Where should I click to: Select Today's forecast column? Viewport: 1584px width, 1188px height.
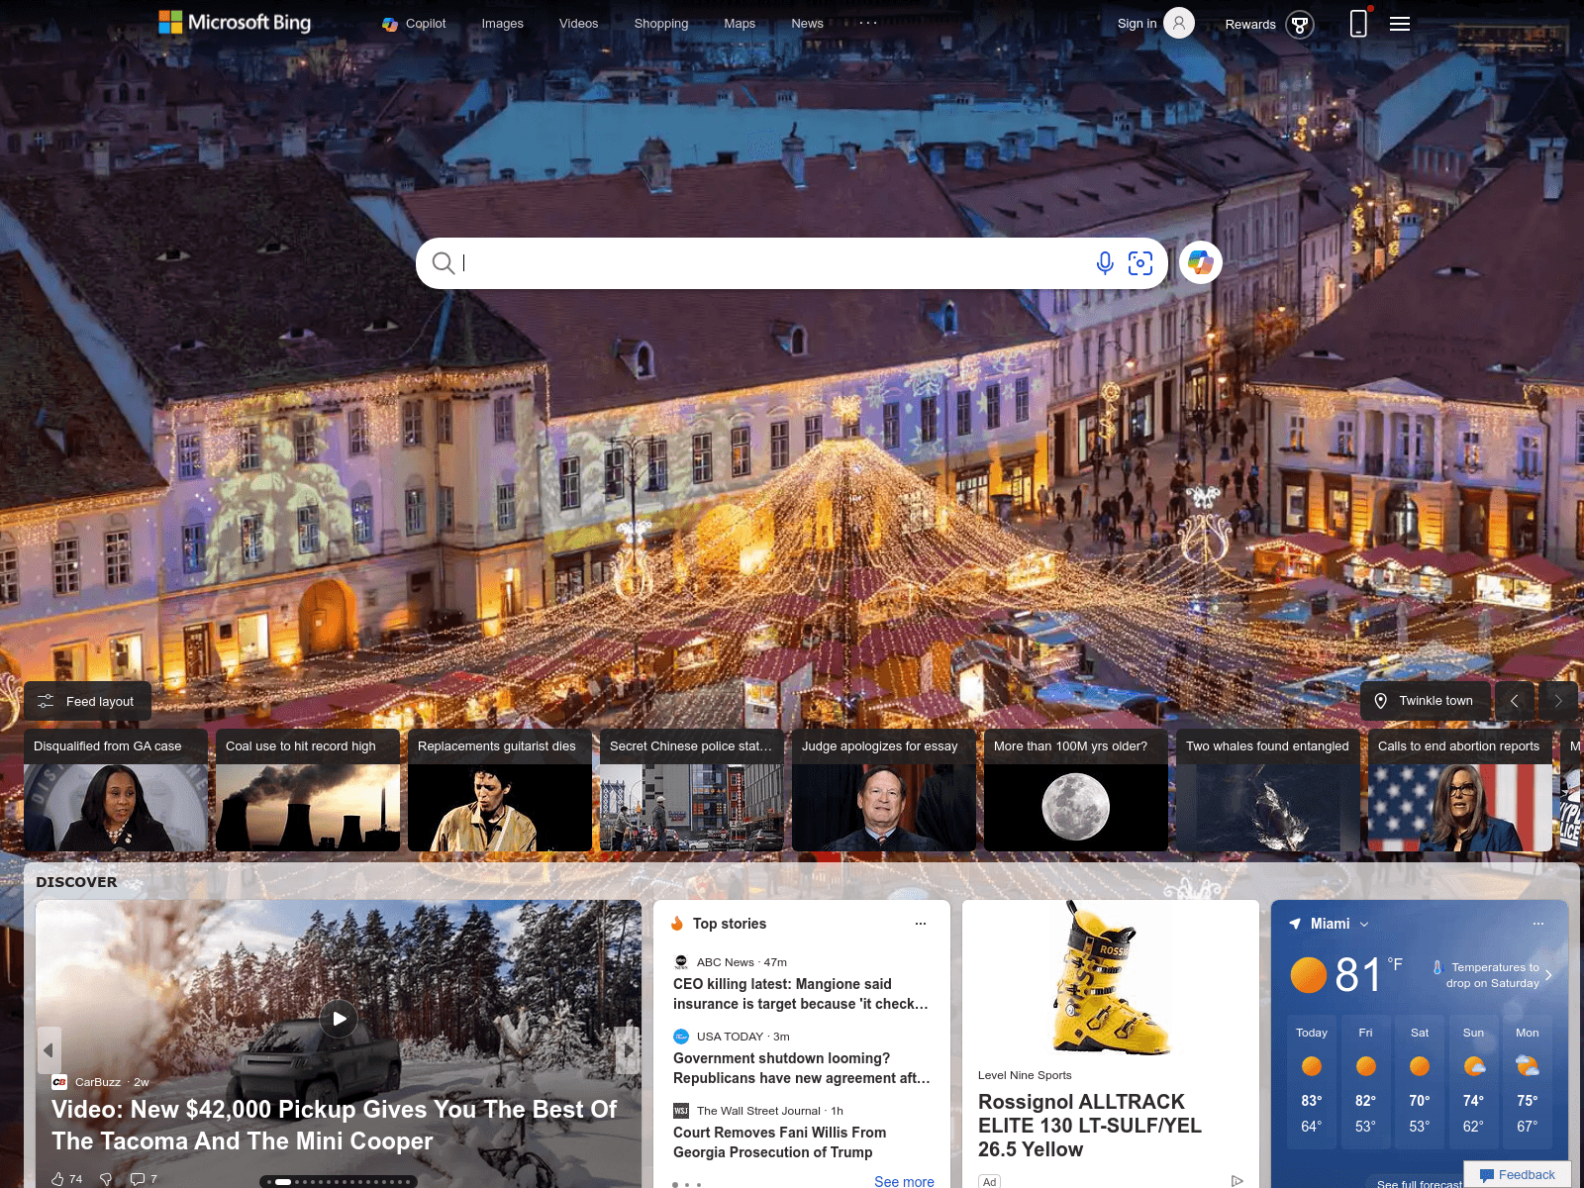[x=1312, y=1081]
